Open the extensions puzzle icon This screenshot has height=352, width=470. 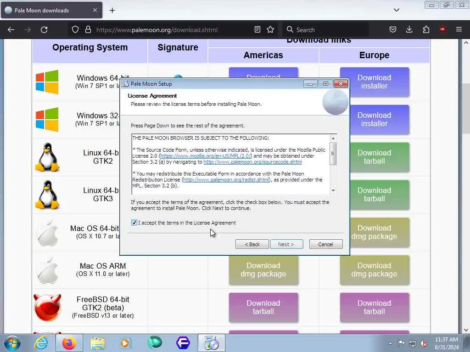pos(426,29)
